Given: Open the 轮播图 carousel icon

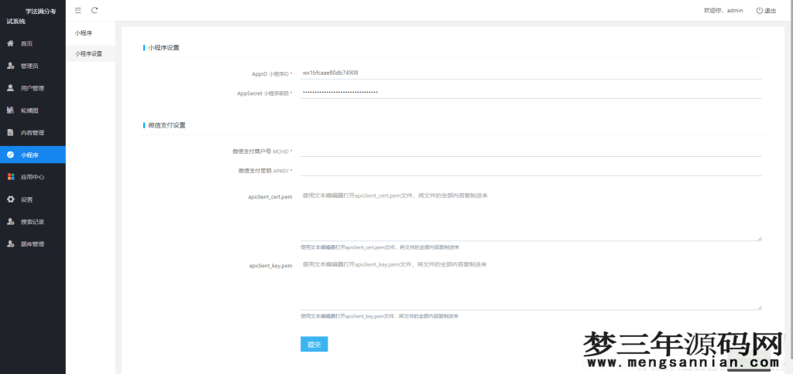Looking at the screenshot, I should 10,110.
